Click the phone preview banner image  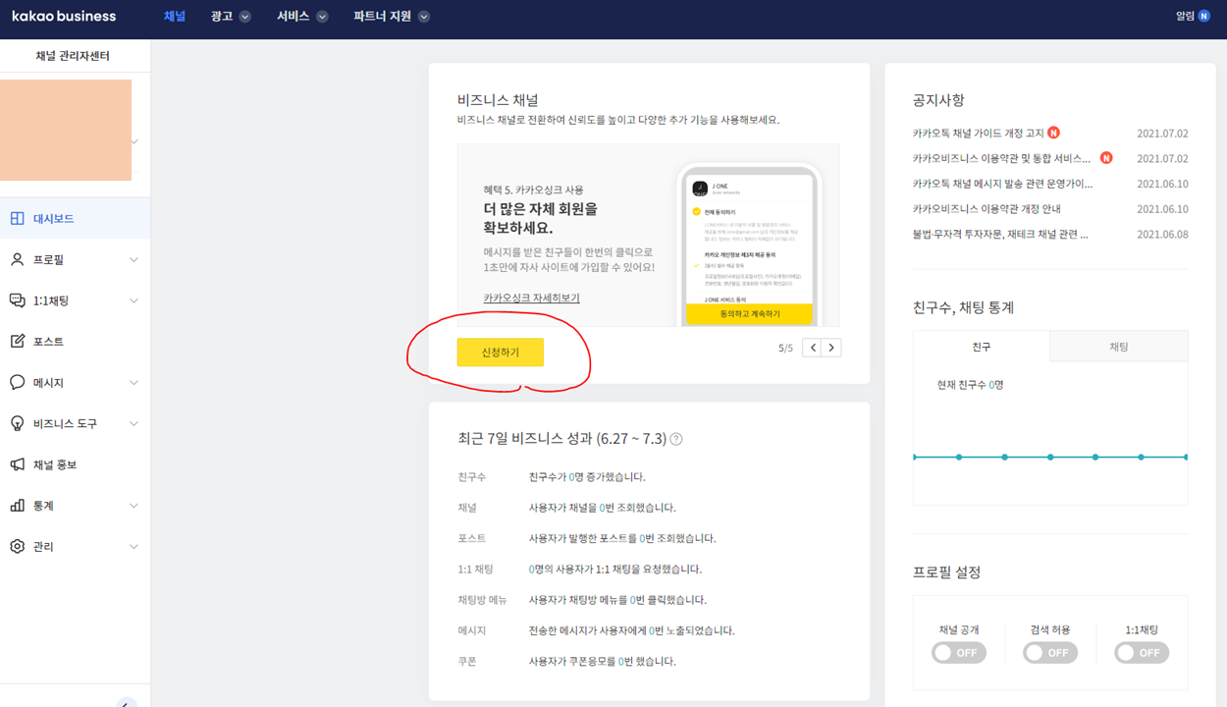tap(748, 245)
